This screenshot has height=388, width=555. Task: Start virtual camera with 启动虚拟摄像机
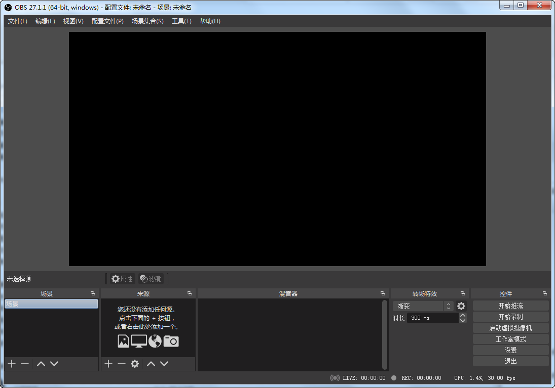510,328
